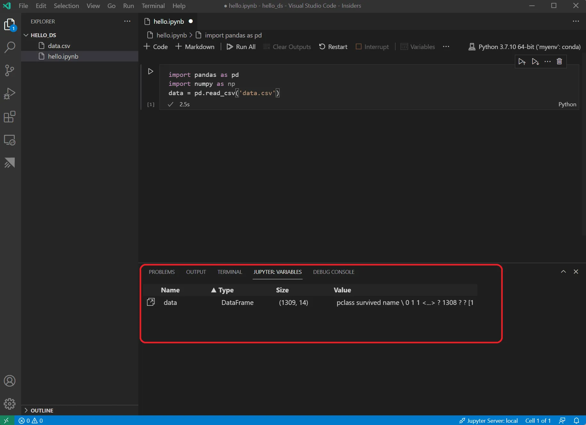Run All notebook cells
Viewport: 586px width, 425px height.
pos(241,47)
